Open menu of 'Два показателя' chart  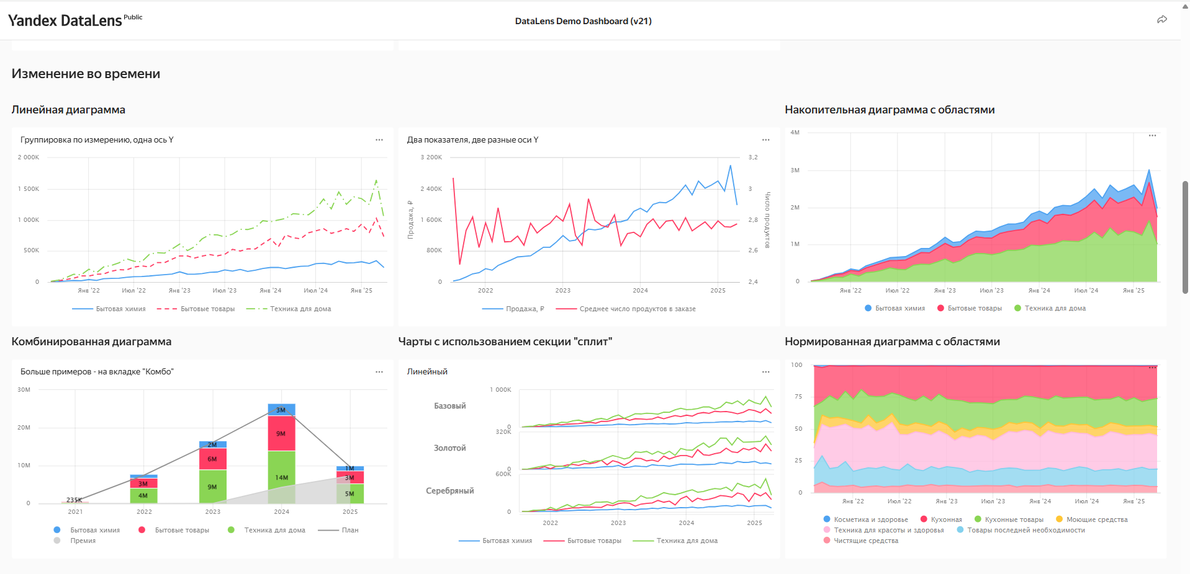click(765, 140)
